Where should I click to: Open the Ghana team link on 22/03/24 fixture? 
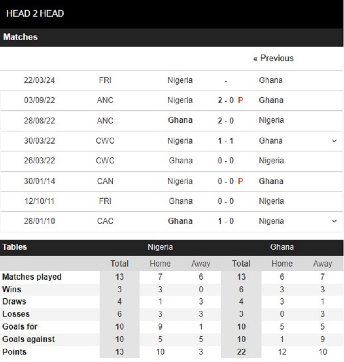(x=271, y=80)
